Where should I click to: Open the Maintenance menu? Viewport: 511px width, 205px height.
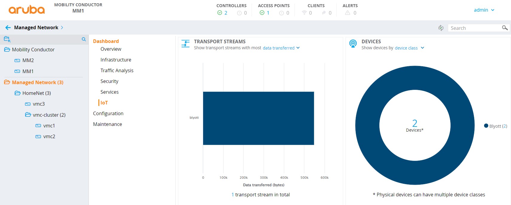(107, 124)
